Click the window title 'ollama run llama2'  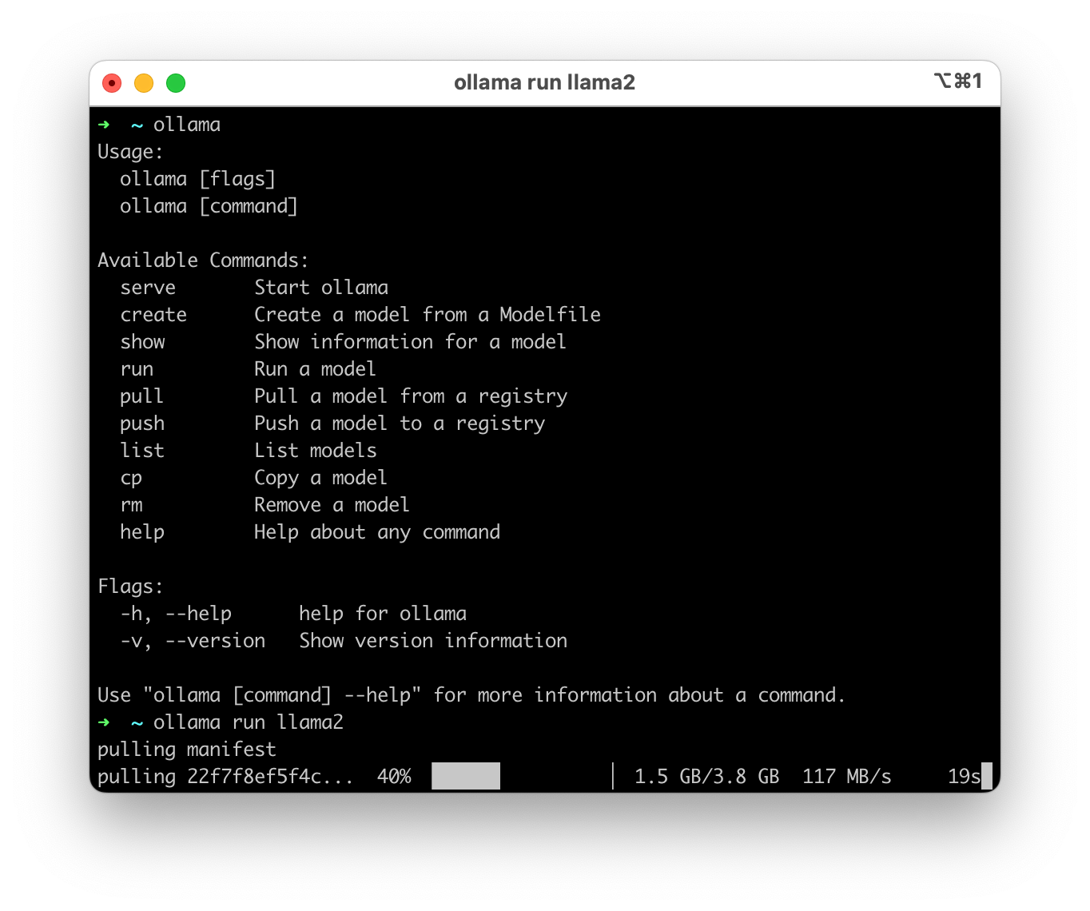pyautogui.click(x=544, y=83)
